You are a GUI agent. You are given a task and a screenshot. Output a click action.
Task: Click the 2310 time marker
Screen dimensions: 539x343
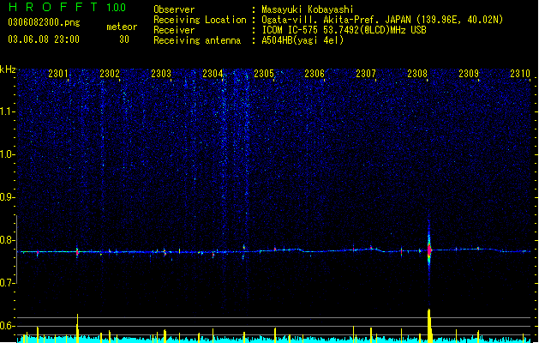tap(520, 74)
